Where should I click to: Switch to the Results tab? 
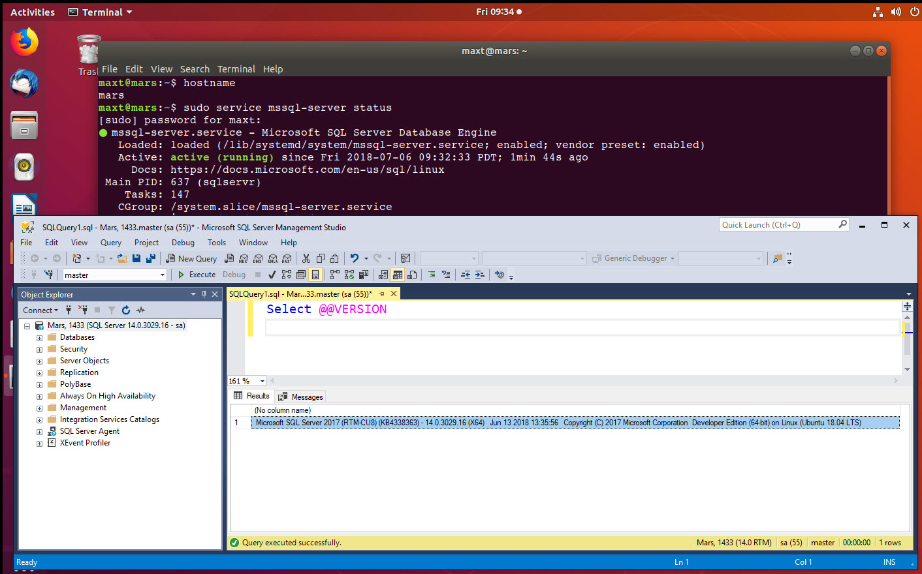pyautogui.click(x=251, y=396)
